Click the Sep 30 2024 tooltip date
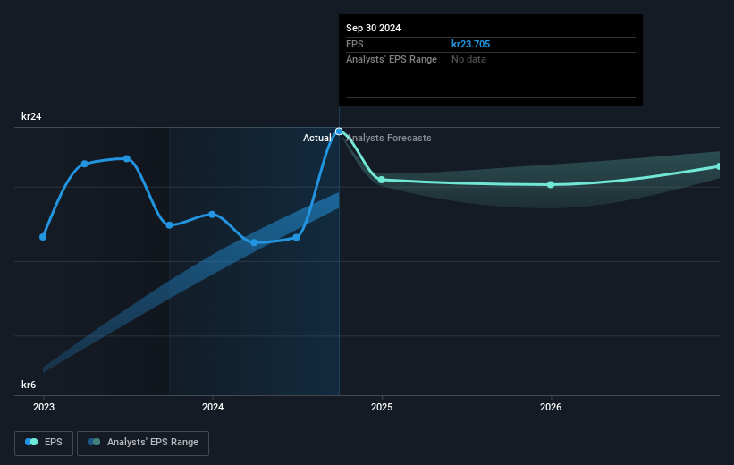 tap(373, 28)
